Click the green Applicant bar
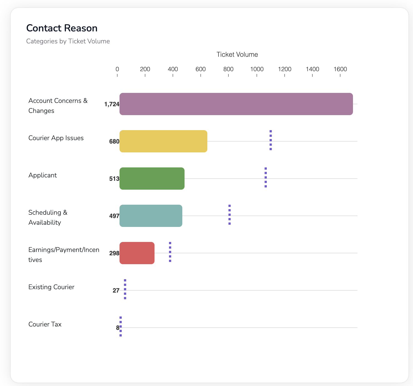Viewport: 413px width, 386px height. pos(152,179)
